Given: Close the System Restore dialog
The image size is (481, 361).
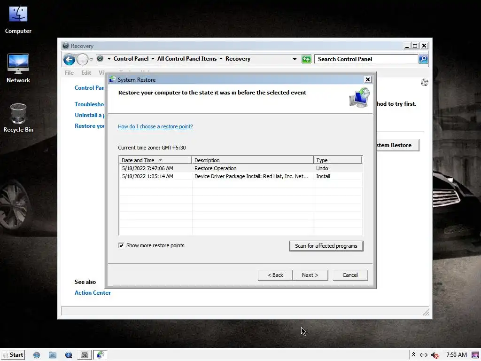Looking at the screenshot, I should pyautogui.click(x=367, y=80).
